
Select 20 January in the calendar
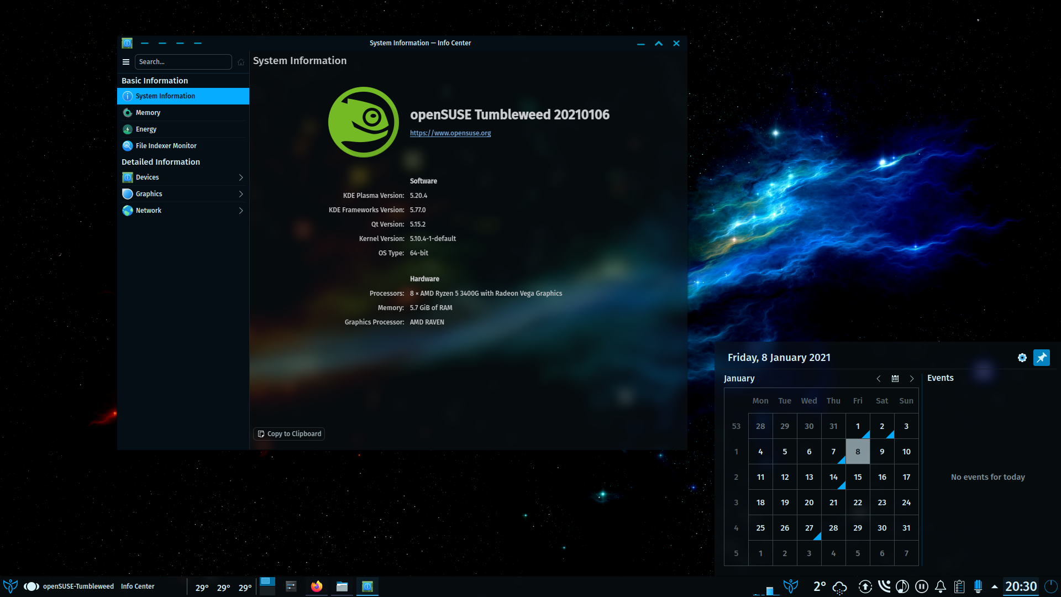(809, 502)
